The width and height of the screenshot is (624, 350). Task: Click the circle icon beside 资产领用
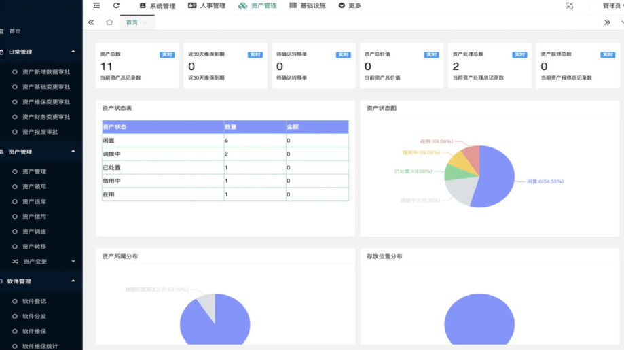click(15, 186)
